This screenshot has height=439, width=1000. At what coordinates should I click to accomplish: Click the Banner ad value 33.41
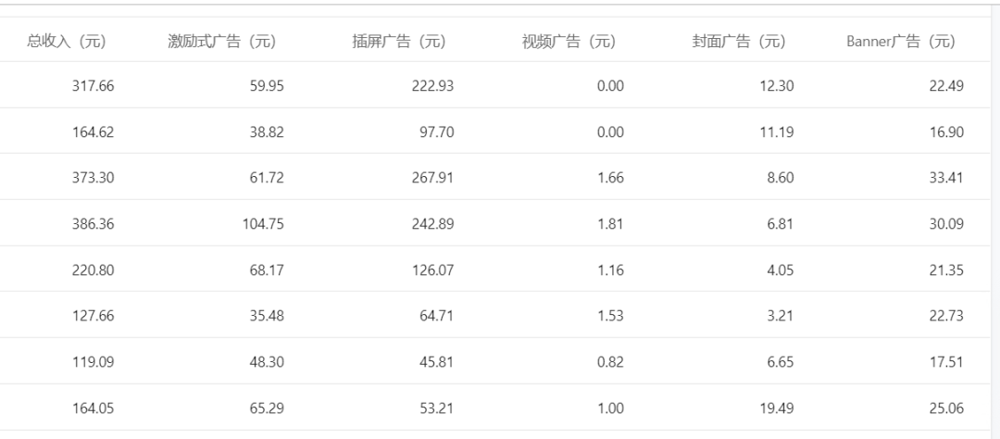(x=946, y=178)
